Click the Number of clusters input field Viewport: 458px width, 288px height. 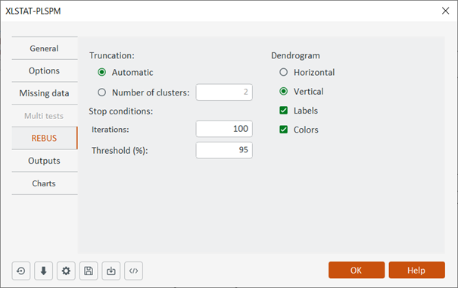(224, 92)
